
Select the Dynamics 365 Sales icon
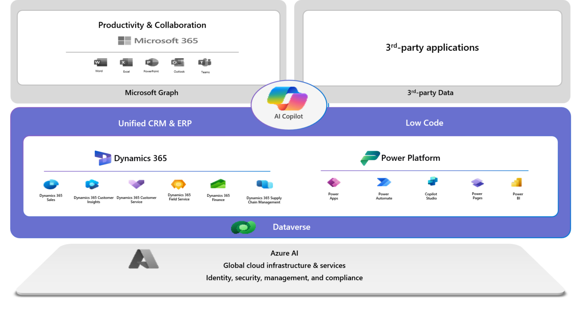click(x=51, y=184)
